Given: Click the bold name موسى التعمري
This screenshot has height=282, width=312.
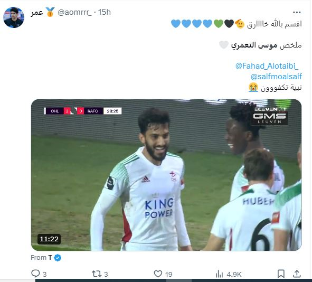Looking at the screenshot, I should pyautogui.click(x=254, y=45).
